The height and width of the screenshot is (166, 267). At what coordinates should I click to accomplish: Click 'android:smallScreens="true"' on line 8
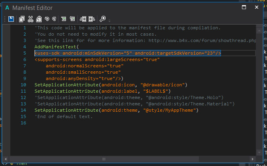point(83,73)
